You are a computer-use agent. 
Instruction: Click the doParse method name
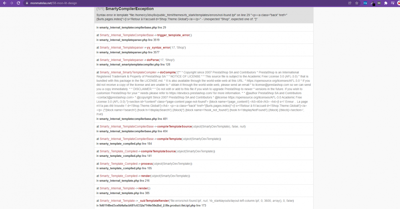pos(153,60)
